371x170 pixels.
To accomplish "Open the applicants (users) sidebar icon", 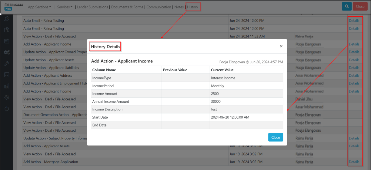I will (7, 19).
